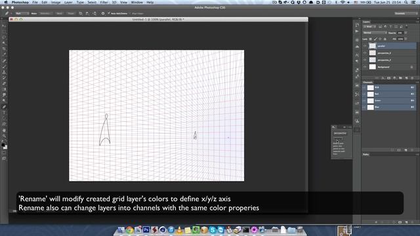Select the Clone Stamp tool
Viewport: 420px width, 236px height.
4,72
